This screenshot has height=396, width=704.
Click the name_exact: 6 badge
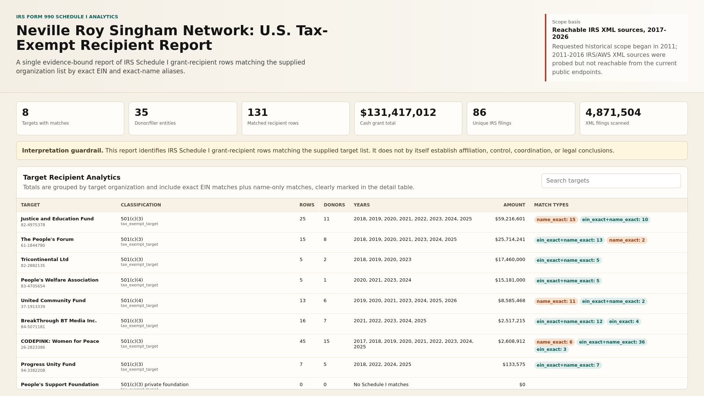[554, 342]
